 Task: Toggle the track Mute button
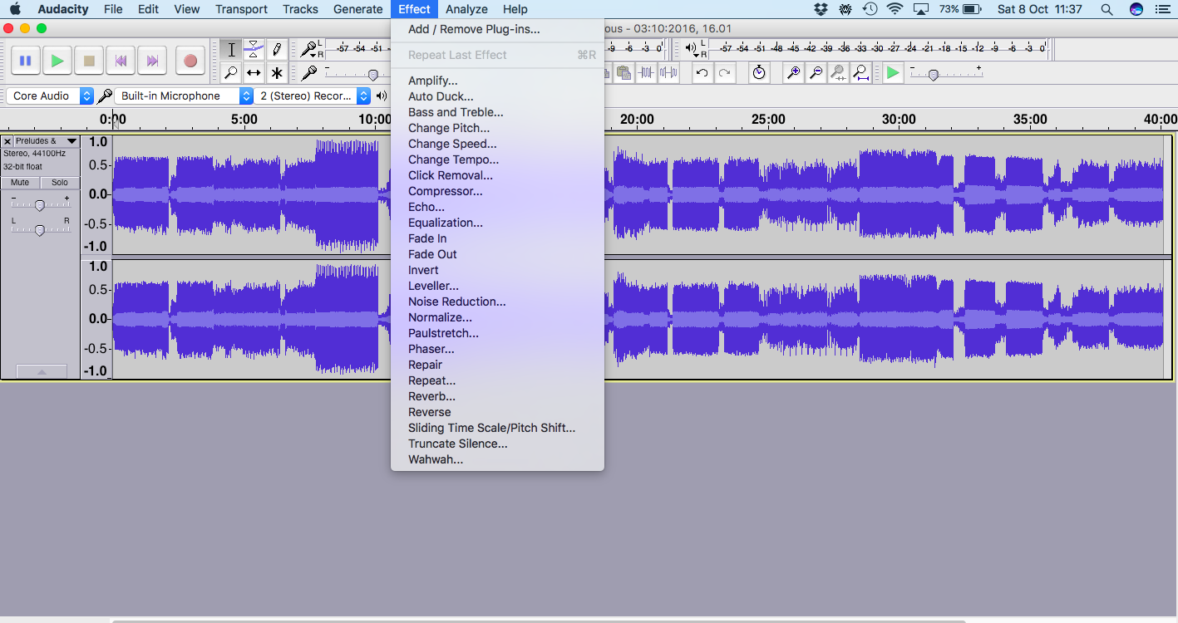coord(20,183)
